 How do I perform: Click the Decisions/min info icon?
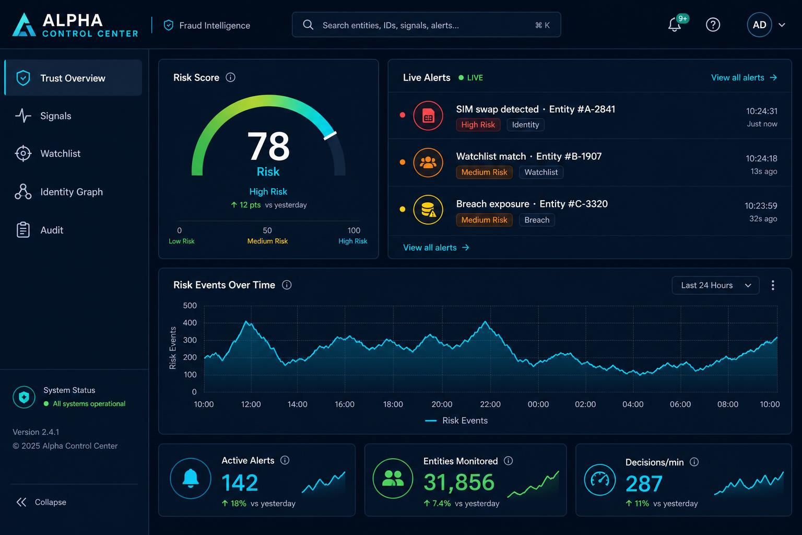pyautogui.click(x=694, y=462)
